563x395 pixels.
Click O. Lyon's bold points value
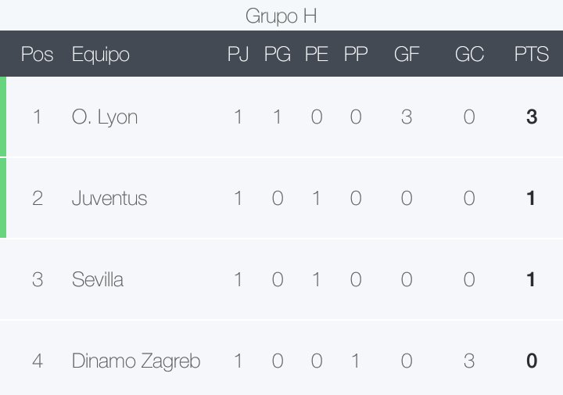[532, 117]
